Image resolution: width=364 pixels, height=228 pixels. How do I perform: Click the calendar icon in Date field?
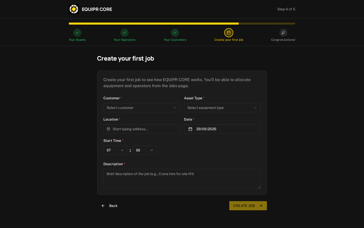(x=190, y=129)
